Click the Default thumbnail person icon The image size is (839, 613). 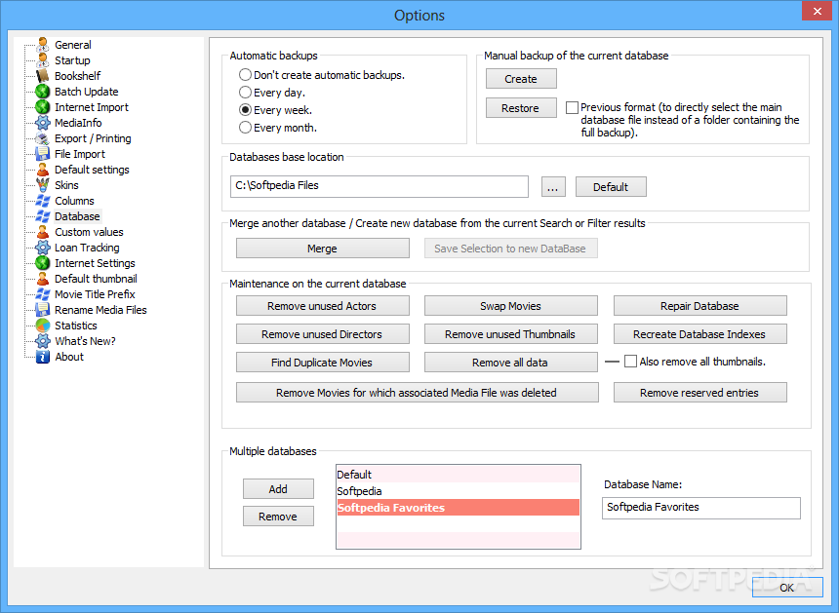click(43, 279)
